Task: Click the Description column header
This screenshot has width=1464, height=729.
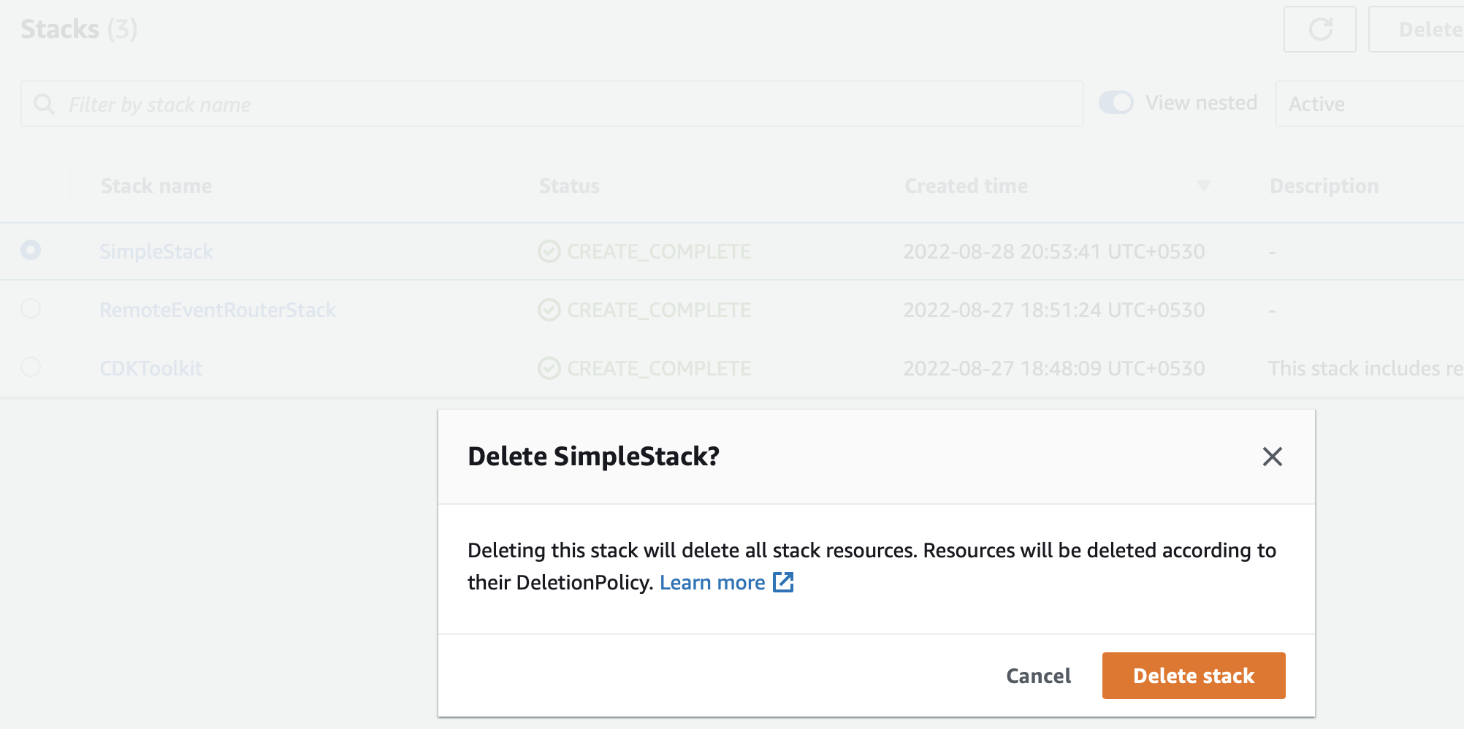Action: pyautogui.click(x=1324, y=186)
